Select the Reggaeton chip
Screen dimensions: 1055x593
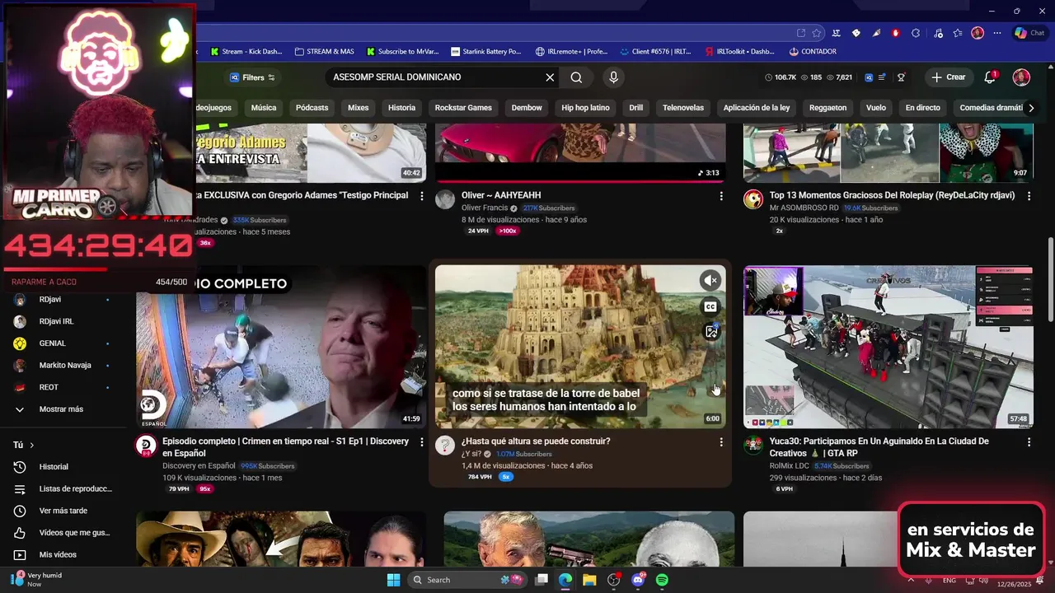(828, 108)
